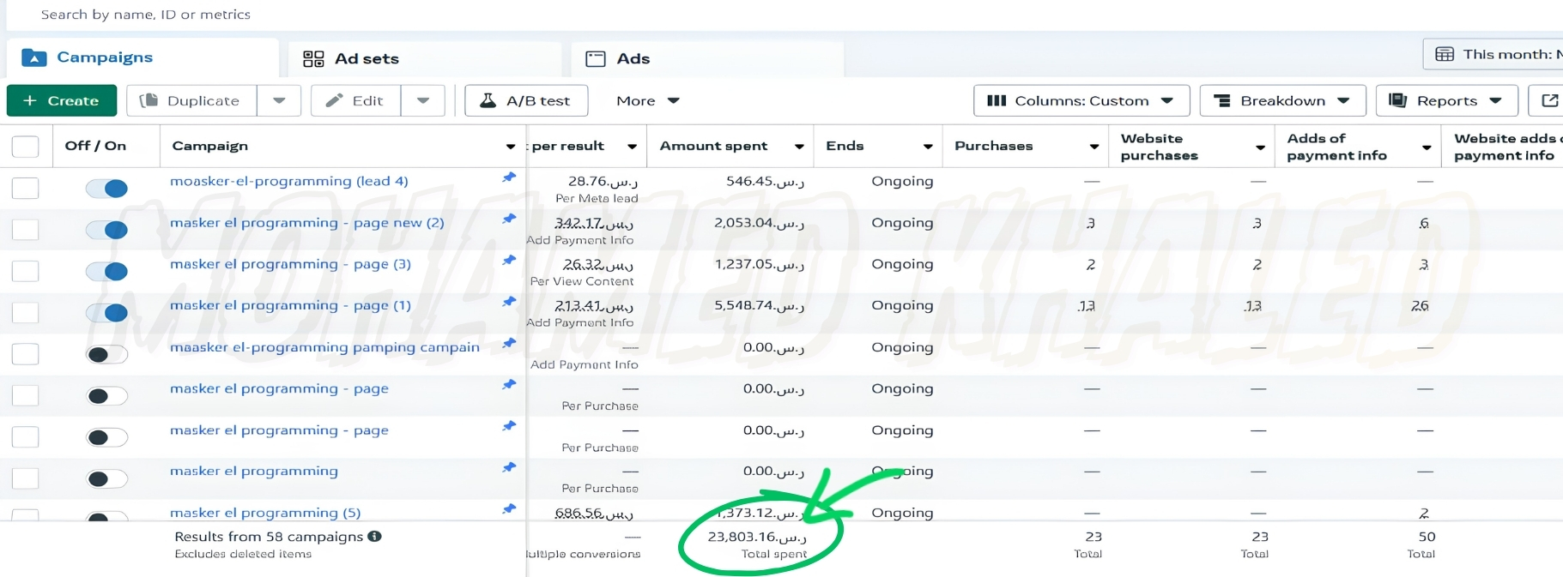Click pin icon on page (1) row
Viewport: 1563px width, 577px height.
[x=509, y=302]
